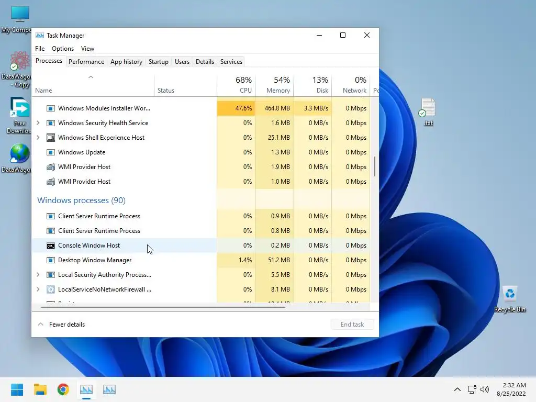Collapse view with Fewer details chevron
Viewport: 536px width, 402px height.
(x=40, y=324)
